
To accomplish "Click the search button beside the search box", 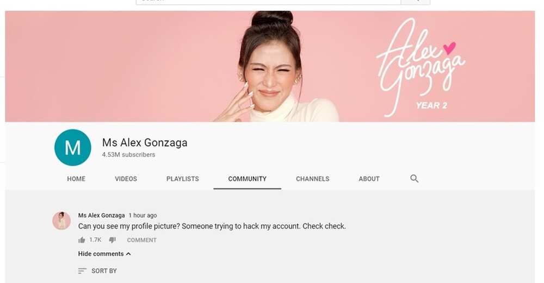I will (x=416, y=2).
